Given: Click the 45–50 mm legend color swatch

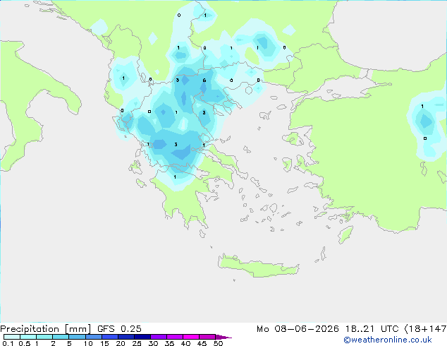Looking at the screenshot, I should click(207, 337).
